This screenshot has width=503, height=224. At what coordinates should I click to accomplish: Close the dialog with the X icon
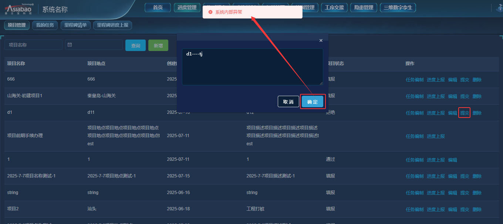[x=321, y=40]
